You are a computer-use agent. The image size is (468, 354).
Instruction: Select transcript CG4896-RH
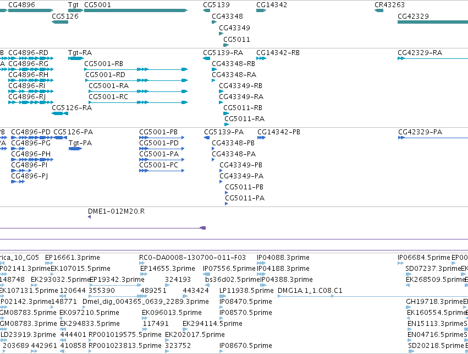[31, 80]
